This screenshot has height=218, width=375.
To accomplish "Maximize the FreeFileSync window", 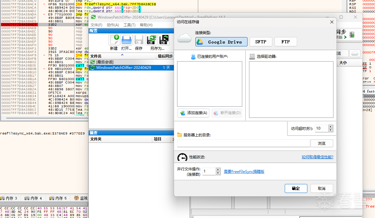I will (x=341, y=17).
